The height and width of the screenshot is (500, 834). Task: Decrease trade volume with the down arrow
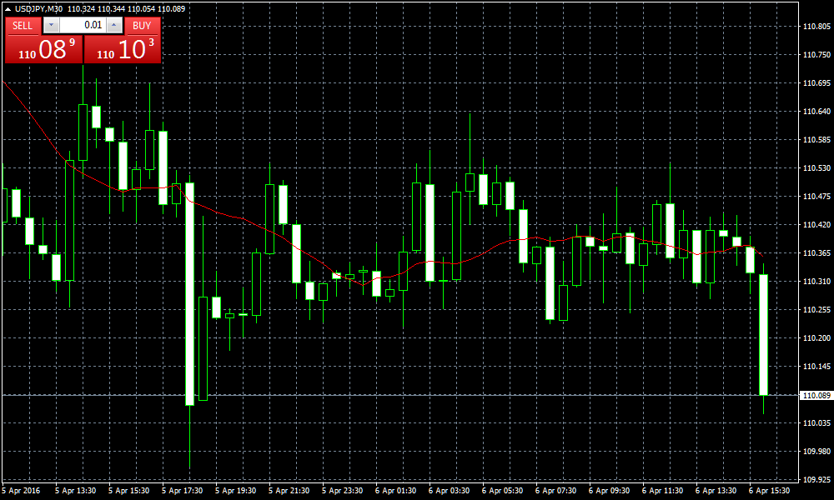pyautogui.click(x=51, y=26)
